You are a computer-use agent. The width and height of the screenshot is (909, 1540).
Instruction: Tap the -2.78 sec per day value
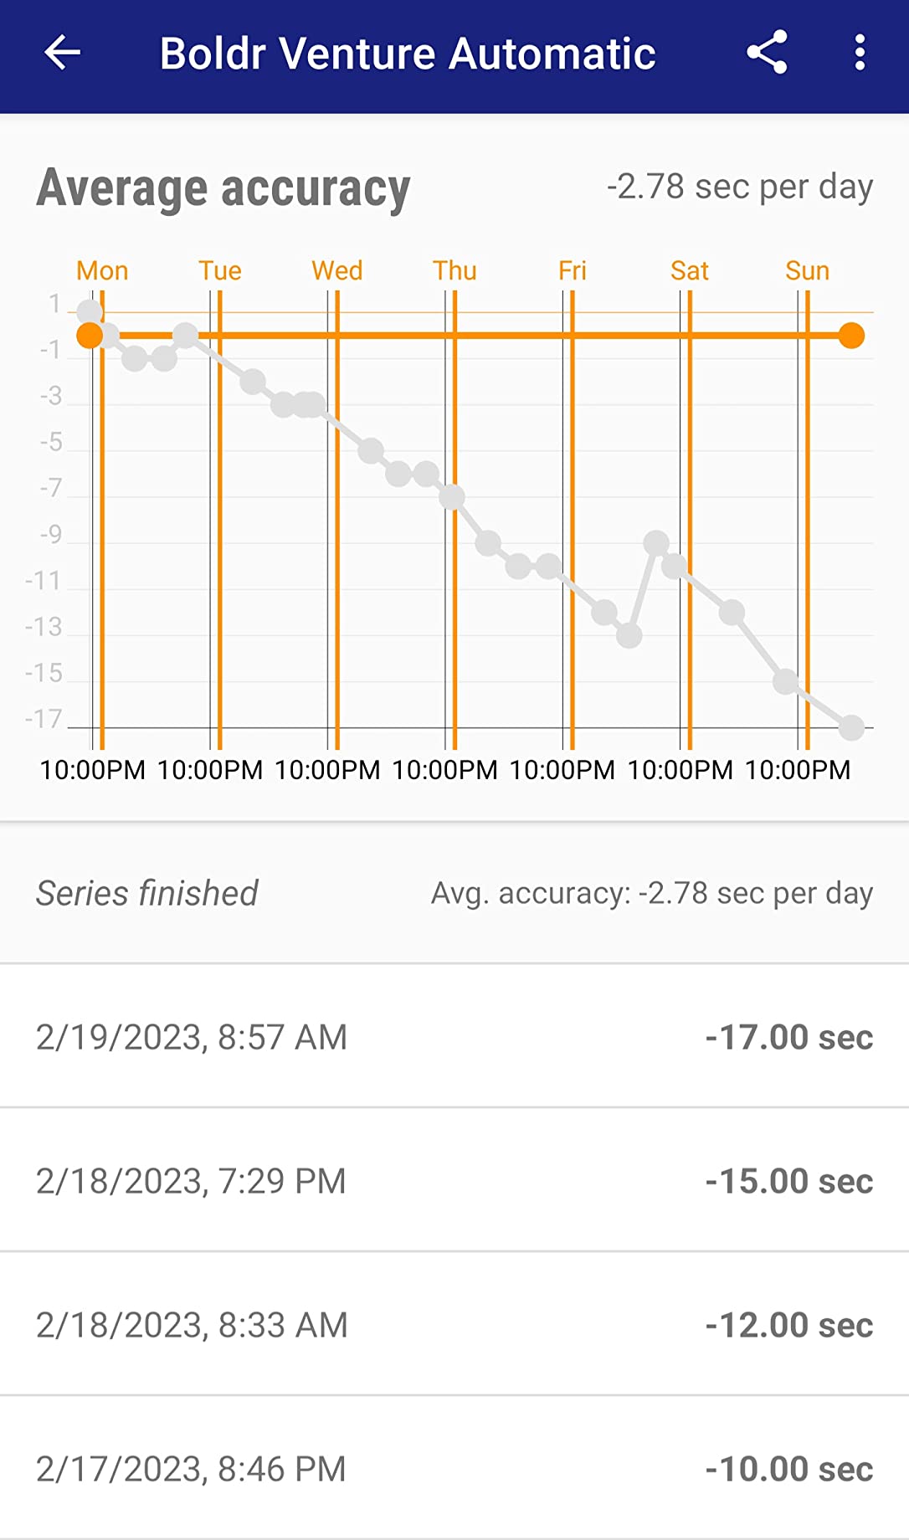[740, 187]
